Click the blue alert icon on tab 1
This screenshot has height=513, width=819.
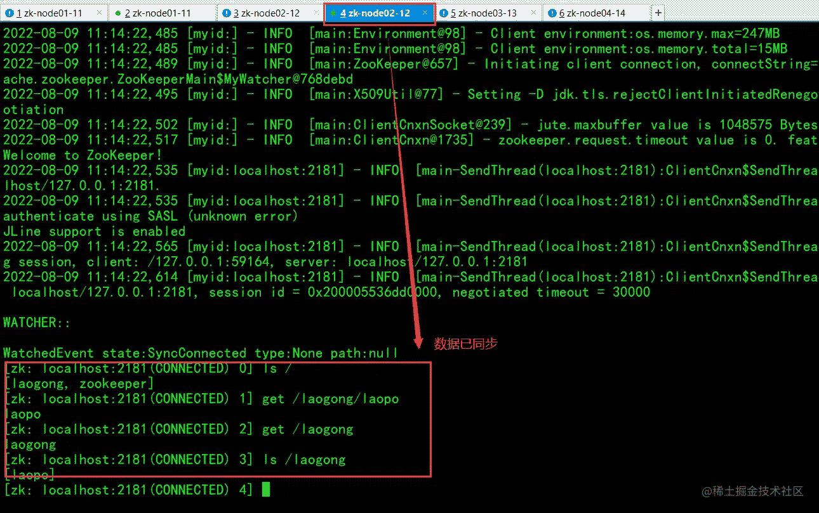(x=9, y=13)
